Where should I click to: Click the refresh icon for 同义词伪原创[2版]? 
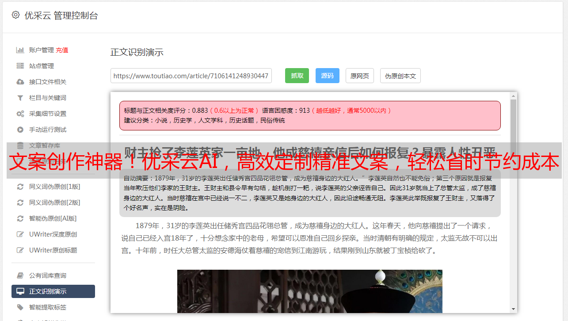[x=20, y=203]
